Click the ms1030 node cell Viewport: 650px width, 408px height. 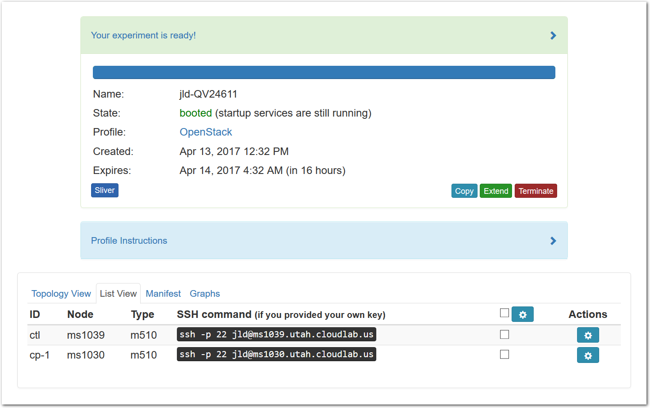[x=86, y=355]
